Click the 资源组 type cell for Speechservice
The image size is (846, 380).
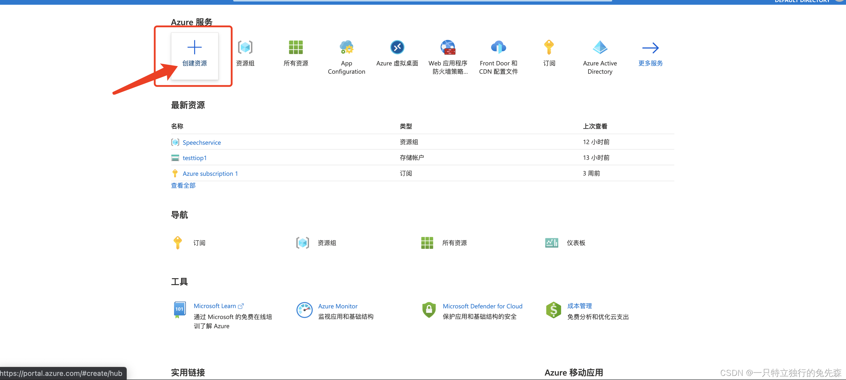point(409,142)
